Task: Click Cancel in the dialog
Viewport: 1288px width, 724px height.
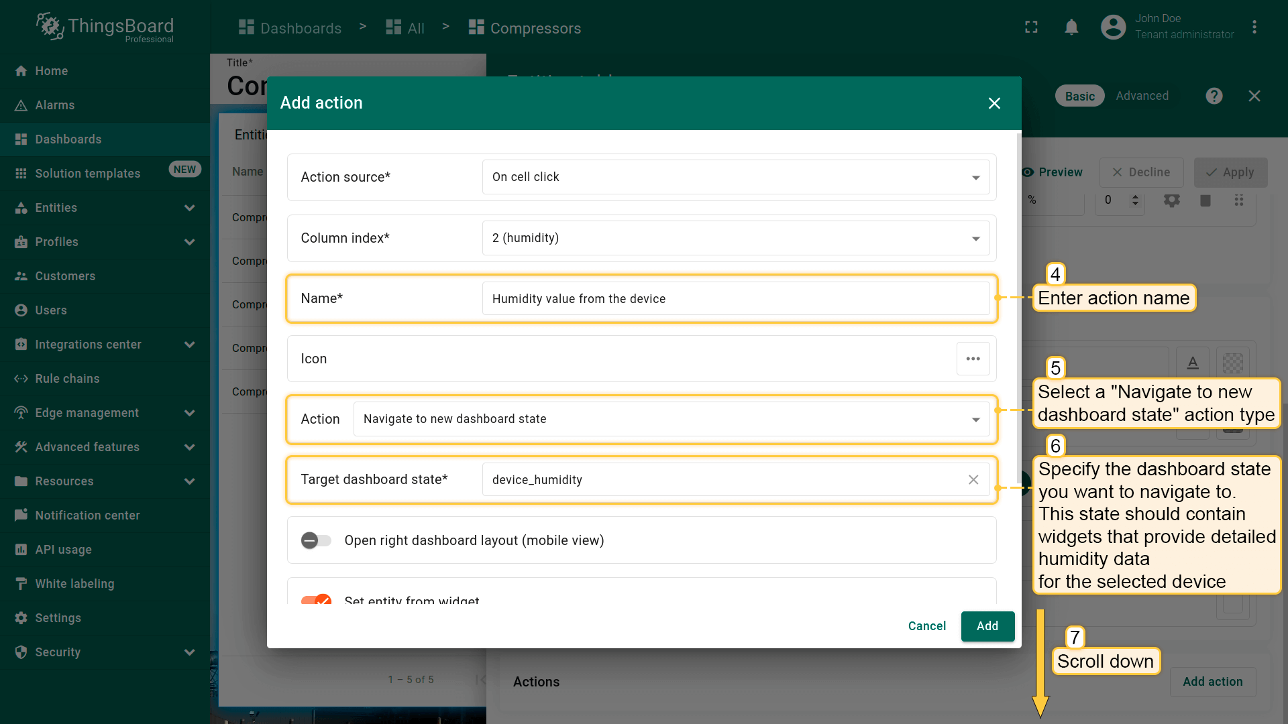Action: click(926, 626)
